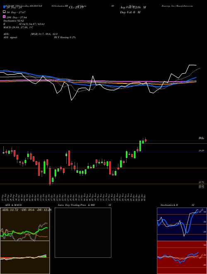Click the ADX line chart panel
The image size is (207, 274).
tap(25, 224)
